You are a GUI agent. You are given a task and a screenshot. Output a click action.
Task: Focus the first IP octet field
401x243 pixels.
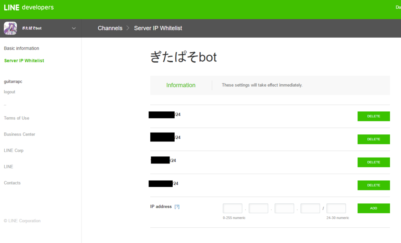click(233, 208)
